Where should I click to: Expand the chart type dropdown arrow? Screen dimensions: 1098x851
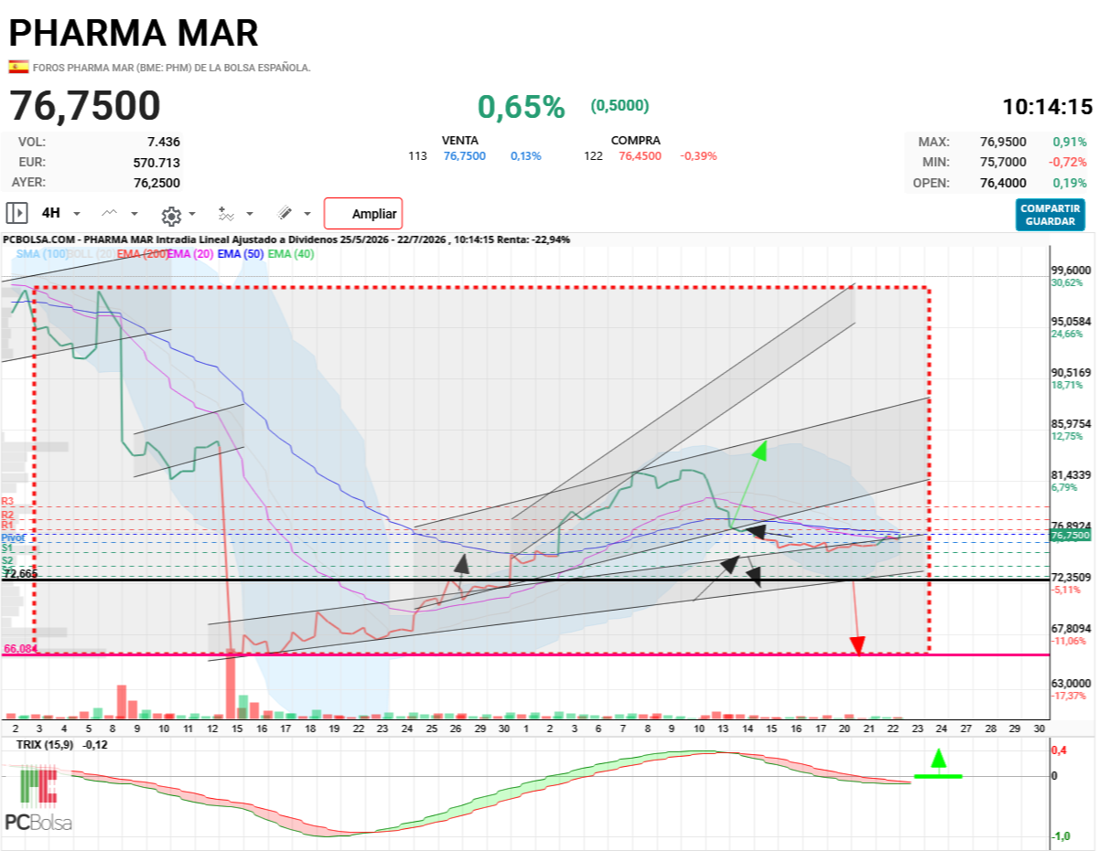coord(135,214)
